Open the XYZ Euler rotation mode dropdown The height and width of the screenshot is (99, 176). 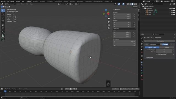(124, 29)
